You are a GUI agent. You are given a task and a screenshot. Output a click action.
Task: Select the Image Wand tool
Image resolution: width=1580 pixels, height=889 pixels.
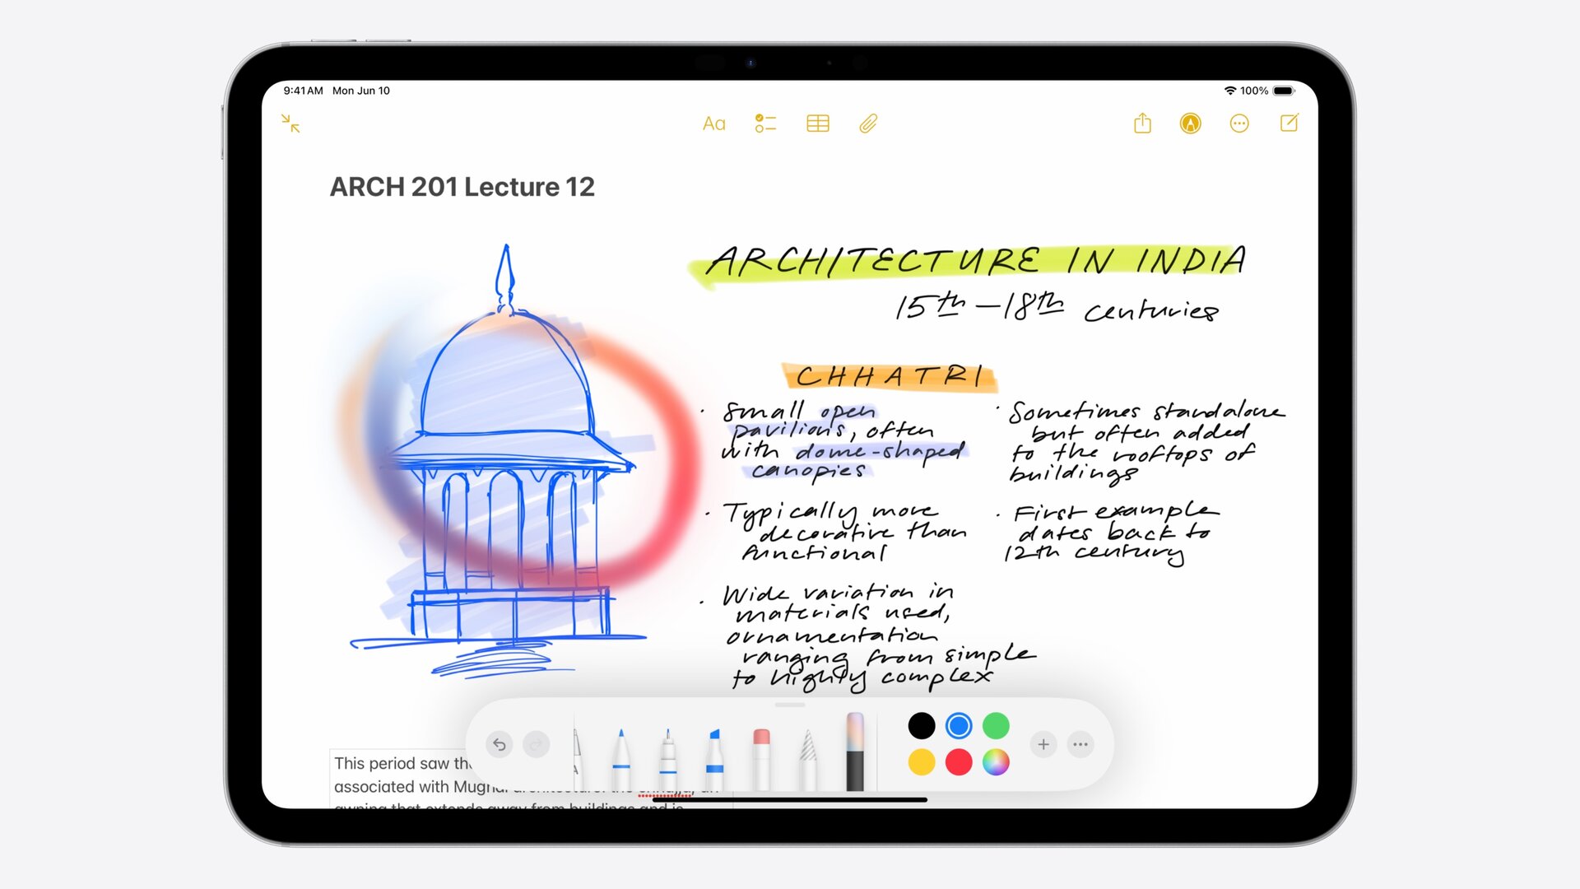click(855, 752)
